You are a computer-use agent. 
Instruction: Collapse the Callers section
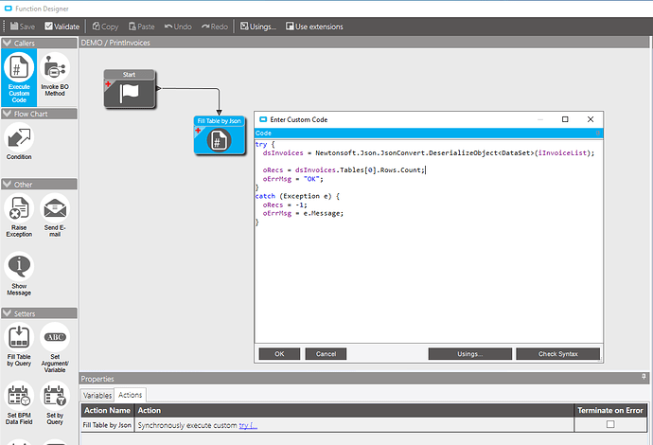point(8,43)
